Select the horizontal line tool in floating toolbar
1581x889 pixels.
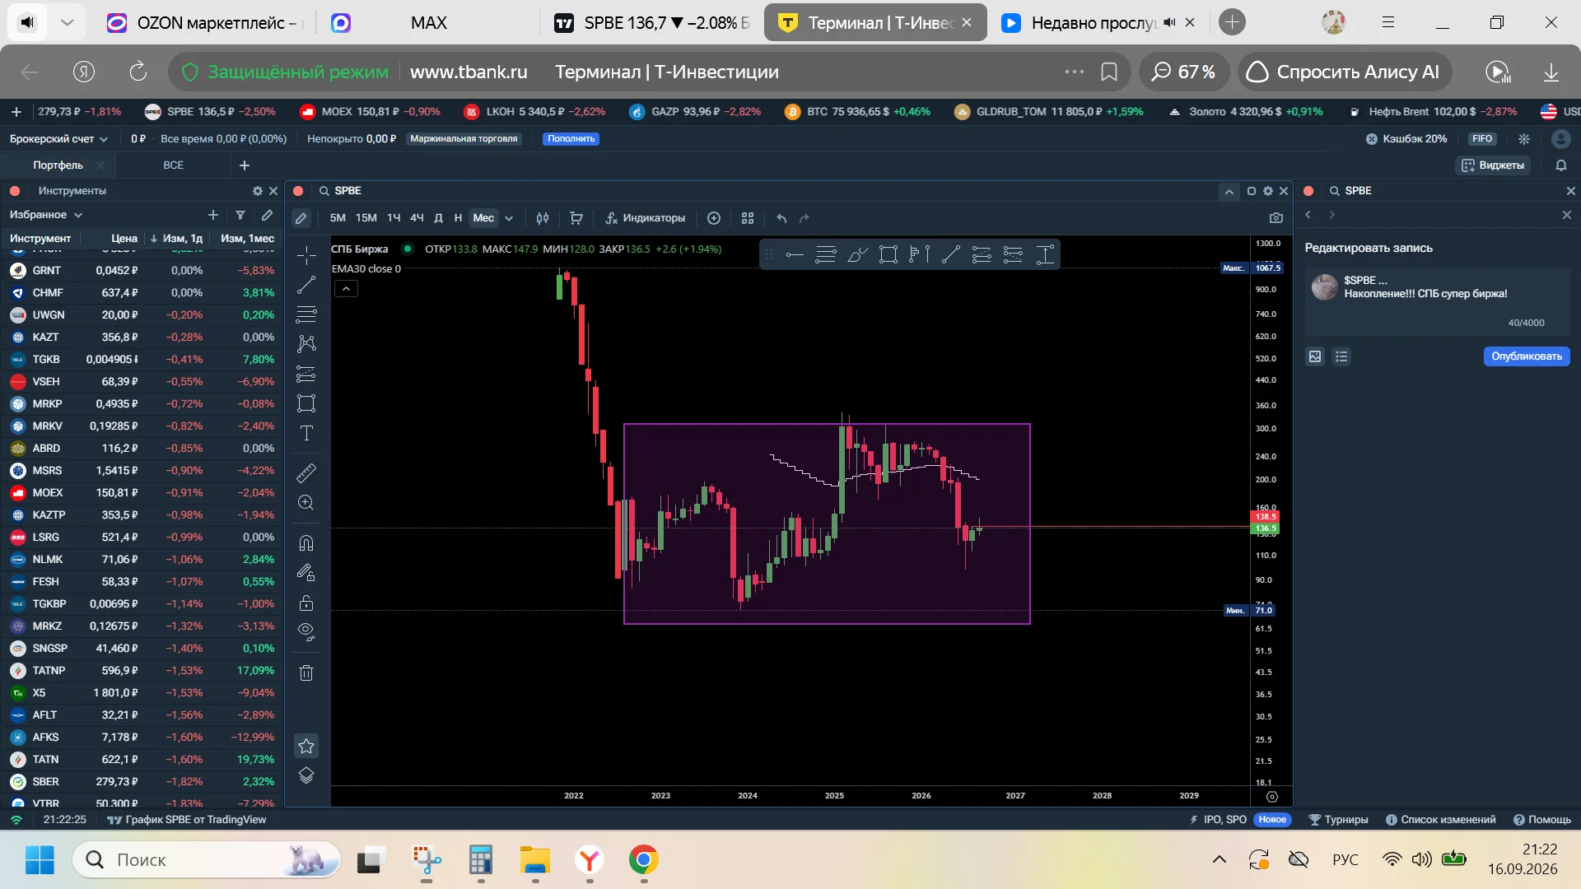point(795,255)
